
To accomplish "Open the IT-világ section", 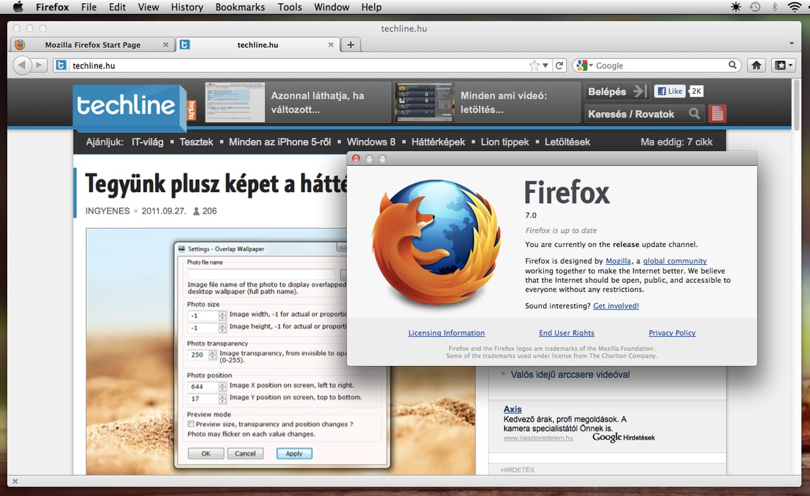I will tap(147, 141).
